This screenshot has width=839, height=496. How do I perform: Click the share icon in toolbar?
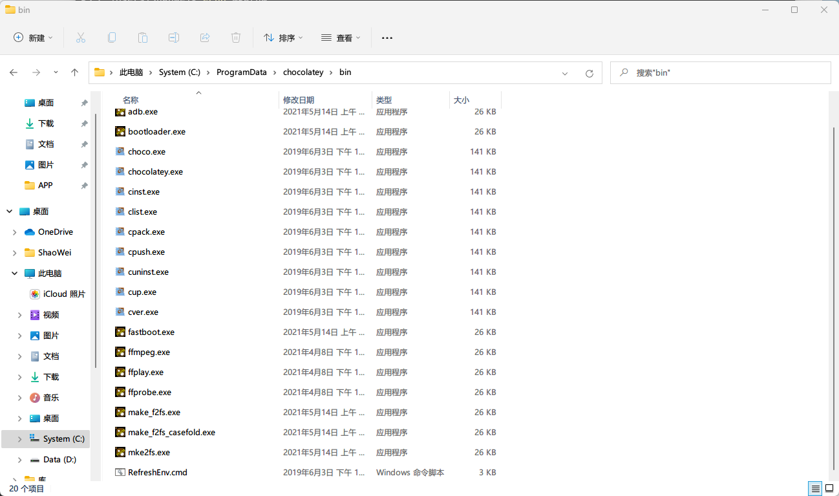tap(205, 38)
